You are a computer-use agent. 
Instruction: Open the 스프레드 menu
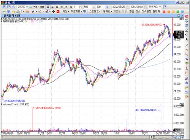coord(95,11)
